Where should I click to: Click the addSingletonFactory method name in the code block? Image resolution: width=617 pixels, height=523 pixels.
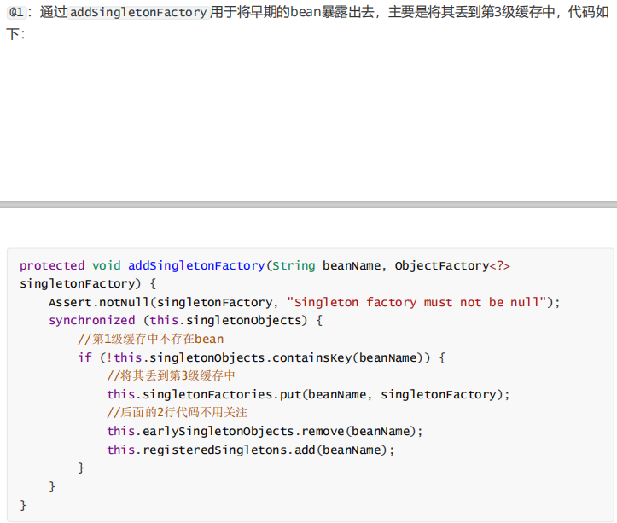(196, 265)
